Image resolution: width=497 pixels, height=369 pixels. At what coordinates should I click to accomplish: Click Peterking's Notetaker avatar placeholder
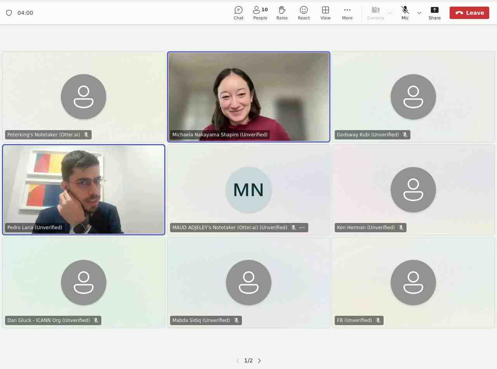(83, 97)
